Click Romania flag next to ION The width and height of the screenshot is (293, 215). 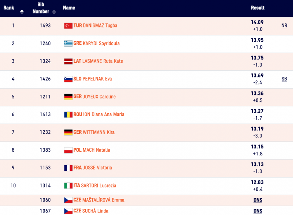pos(68,114)
